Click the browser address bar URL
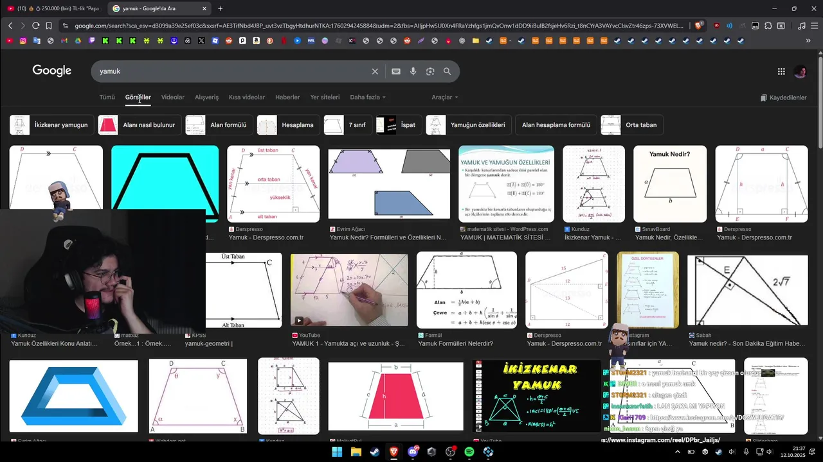This screenshot has height=462, width=823. pyautogui.click(x=379, y=26)
